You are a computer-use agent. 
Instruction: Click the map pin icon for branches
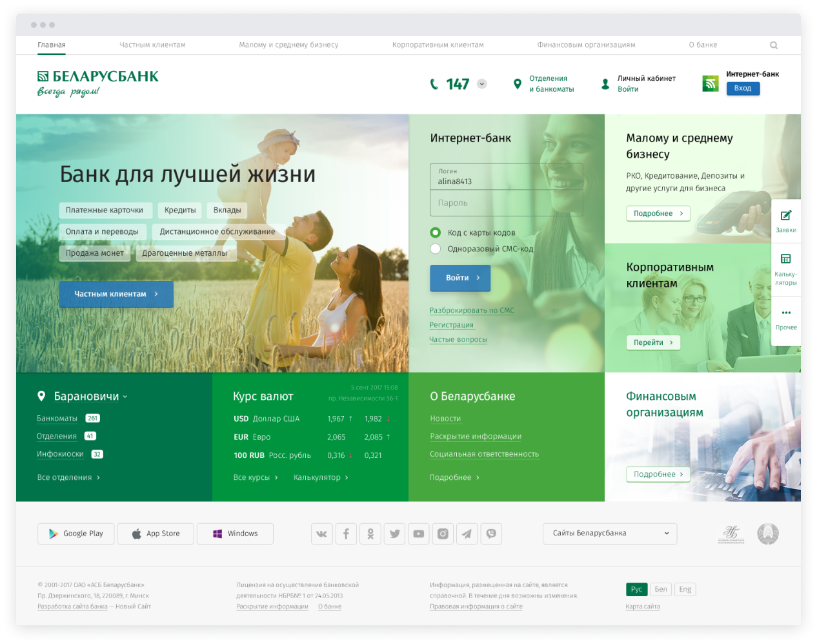click(x=517, y=84)
